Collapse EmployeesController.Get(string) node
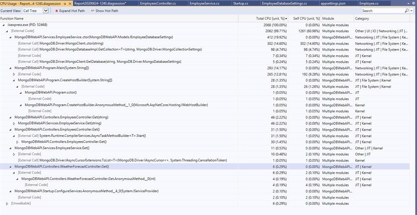This screenshot has height=215, width=417. pyautogui.click(x=10, y=117)
